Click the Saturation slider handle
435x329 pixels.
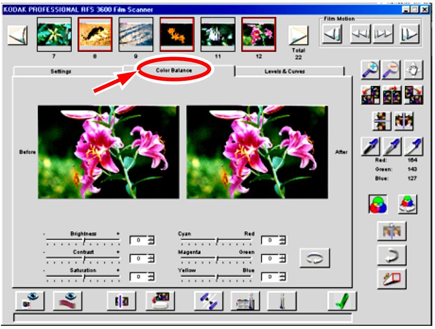point(84,277)
